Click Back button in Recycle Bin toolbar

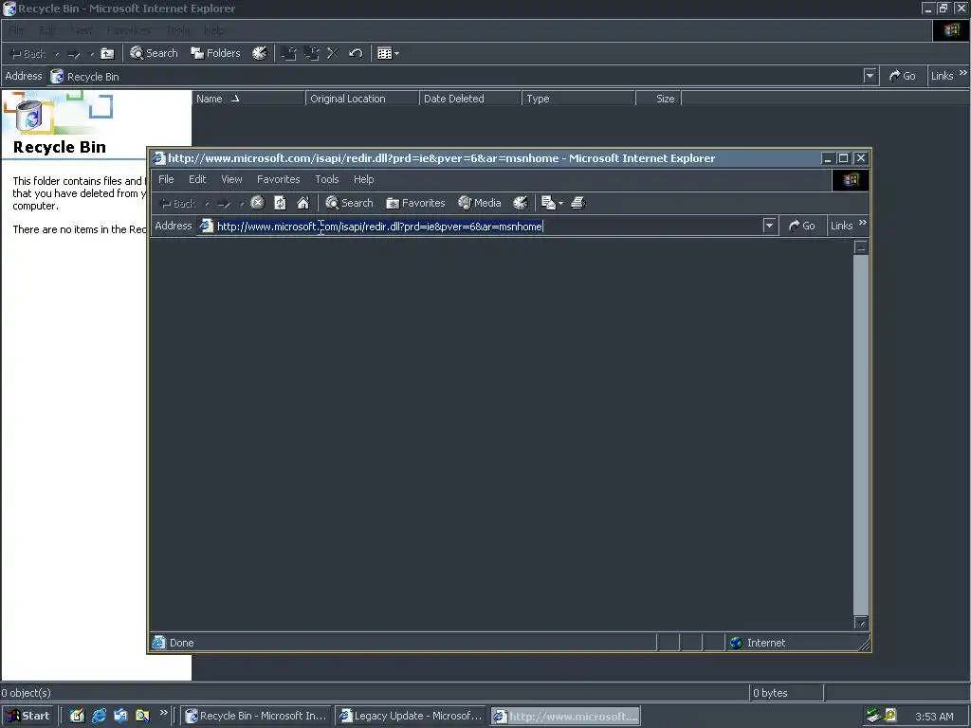point(27,54)
